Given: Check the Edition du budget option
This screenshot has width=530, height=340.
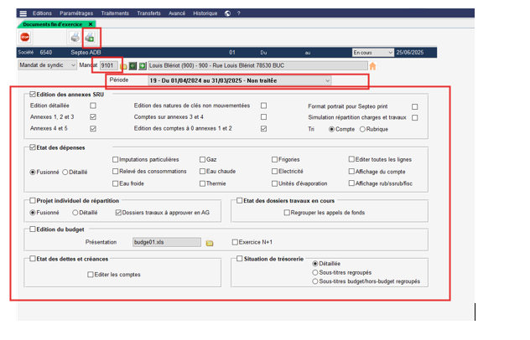Looking at the screenshot, I should tap(32, 228).
